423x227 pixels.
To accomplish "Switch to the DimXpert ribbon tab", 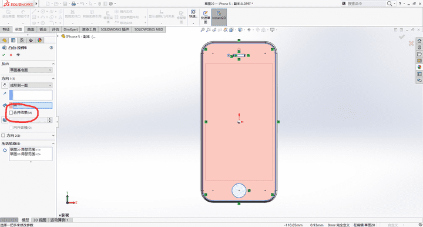I will 70,29.
